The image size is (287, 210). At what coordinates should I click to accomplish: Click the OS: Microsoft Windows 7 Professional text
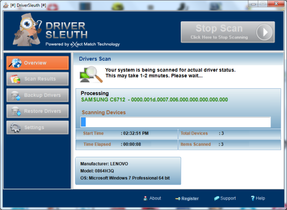125,178
